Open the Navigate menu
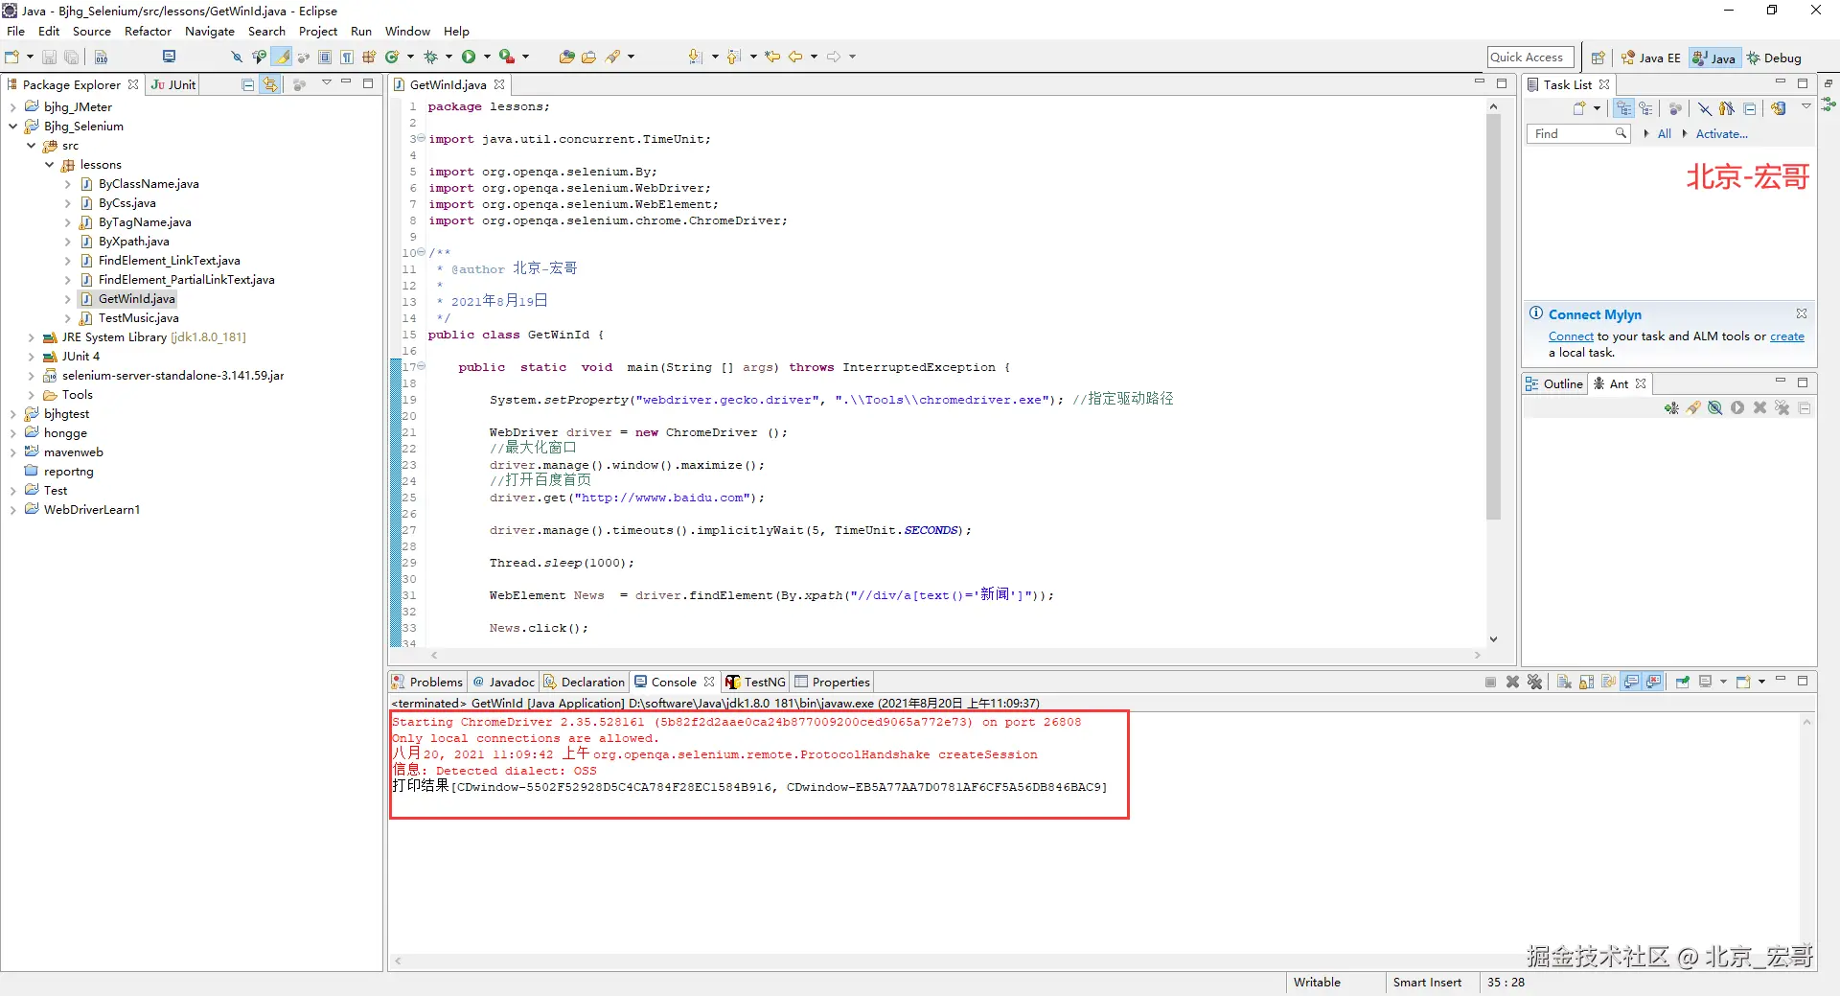The height and width of the screenshot is (996, 1840). tap(210, 32)
